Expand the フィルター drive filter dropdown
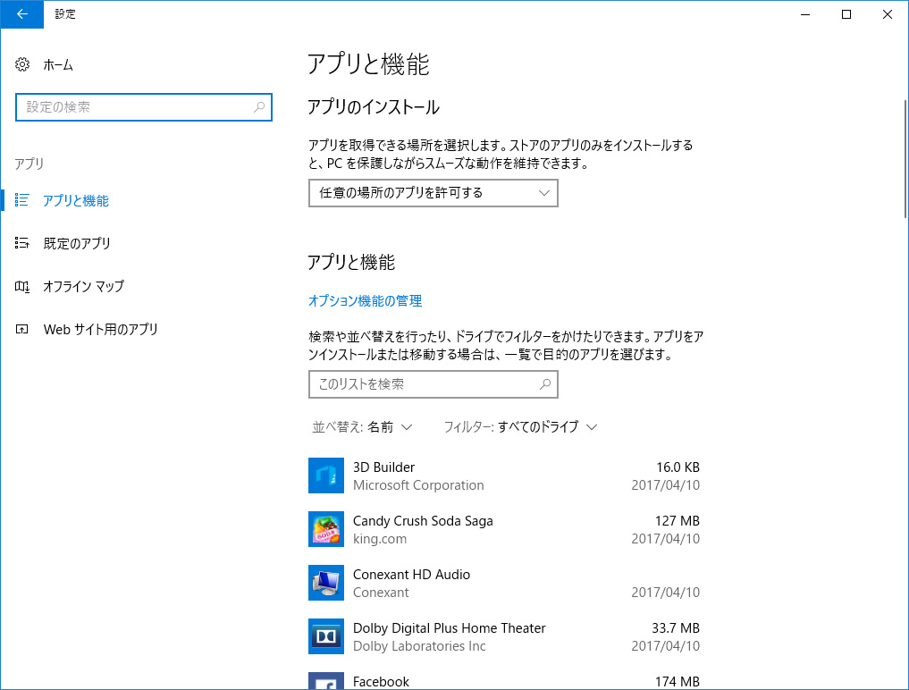The width and height of the screenshot is (909, 690). coord(520,427)
